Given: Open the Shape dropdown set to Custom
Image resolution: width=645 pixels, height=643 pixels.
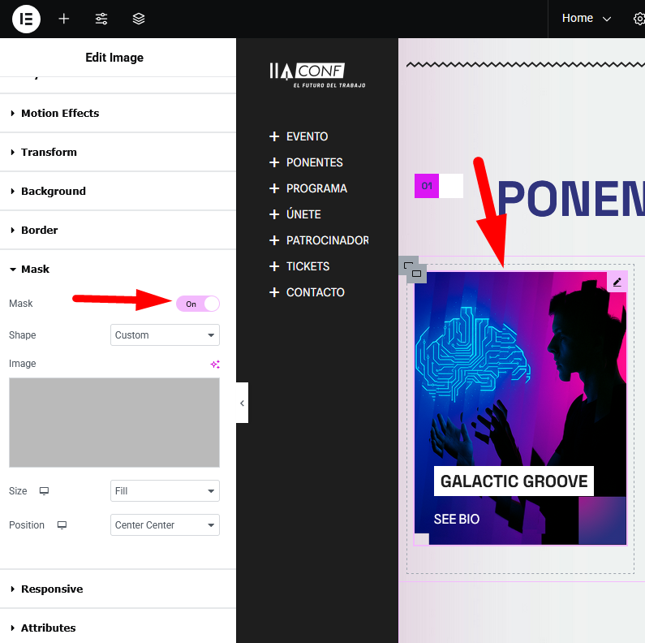Looking at the screenshot, I should coord(165,335).
